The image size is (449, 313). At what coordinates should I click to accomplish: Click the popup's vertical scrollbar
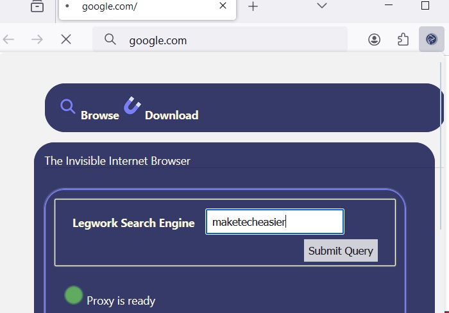click(x=441, y=146)
